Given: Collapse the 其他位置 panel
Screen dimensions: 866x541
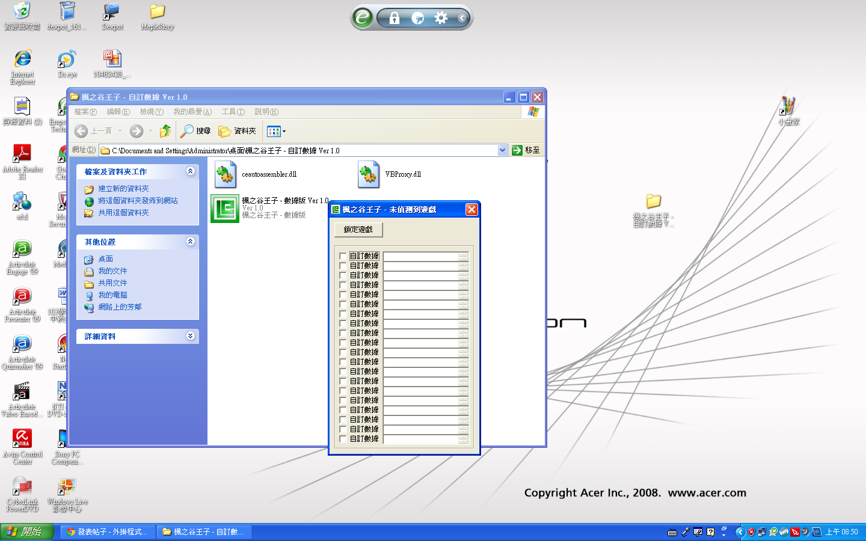Looking at the screenshot, I should pos(191,242).
